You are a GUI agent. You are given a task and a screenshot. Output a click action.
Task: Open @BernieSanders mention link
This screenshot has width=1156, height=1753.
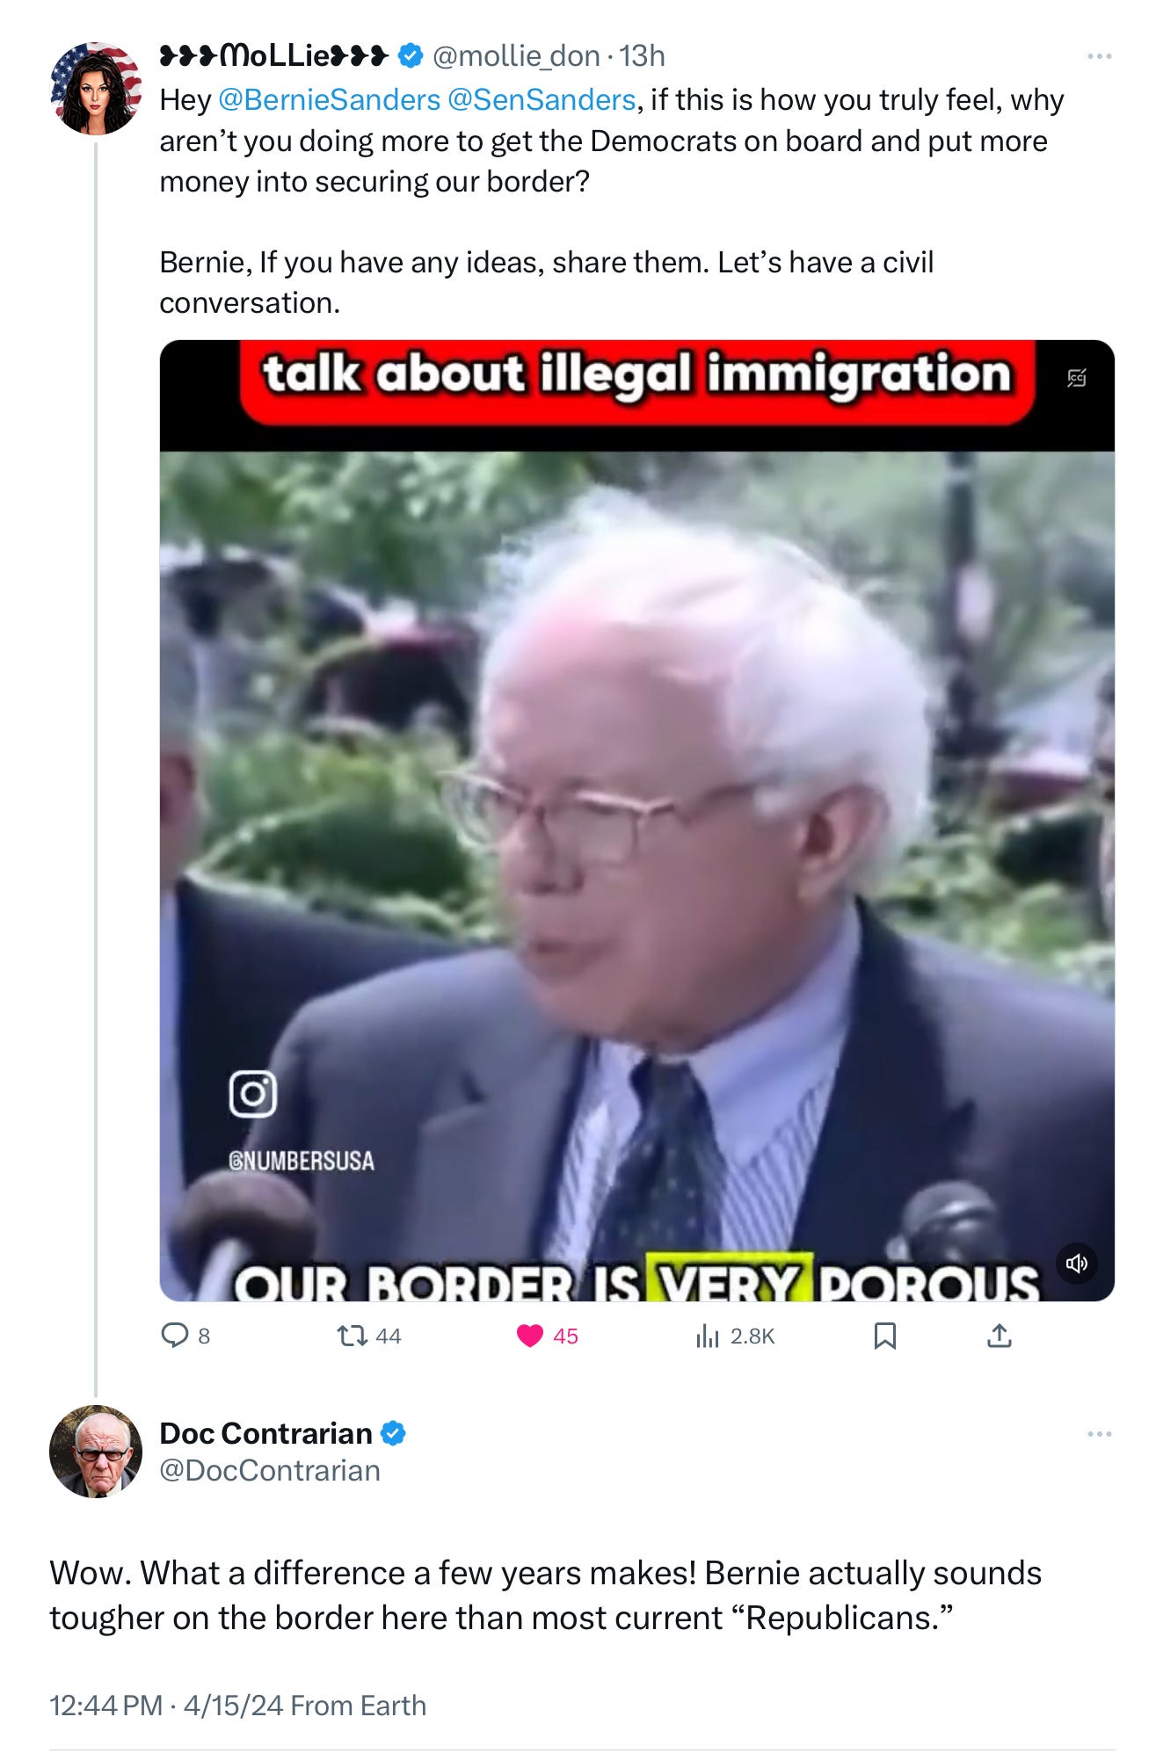tap(329, 100)
